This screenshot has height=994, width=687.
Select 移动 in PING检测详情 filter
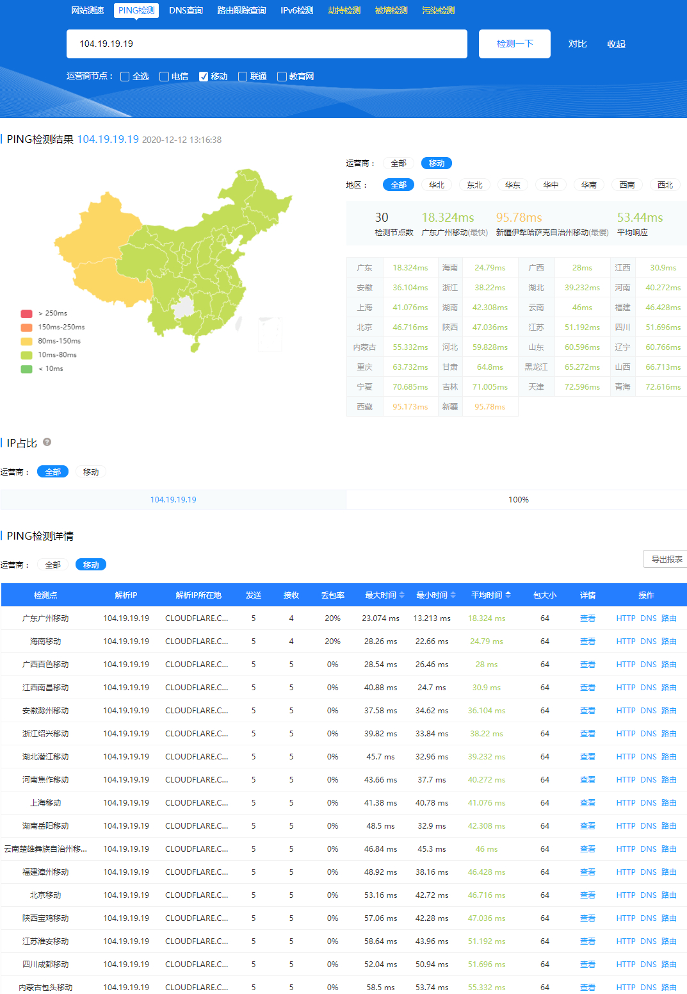(91, 565)
